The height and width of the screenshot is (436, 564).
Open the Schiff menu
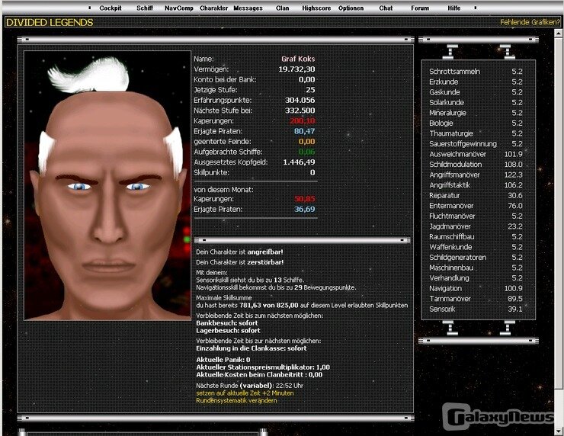pos(145,8)
